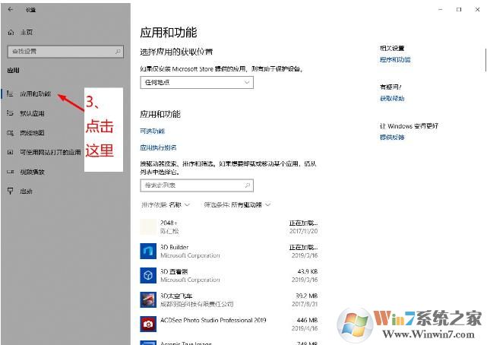The image size is (487, 345).
Task: Select the 3D 查看器 app entry
Action: point(229,275)
